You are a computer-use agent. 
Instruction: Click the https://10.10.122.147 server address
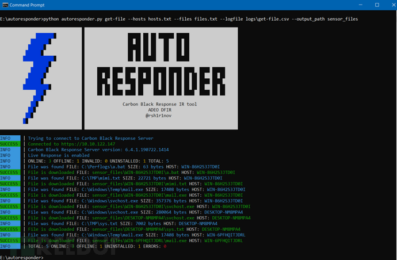point(88,144)
